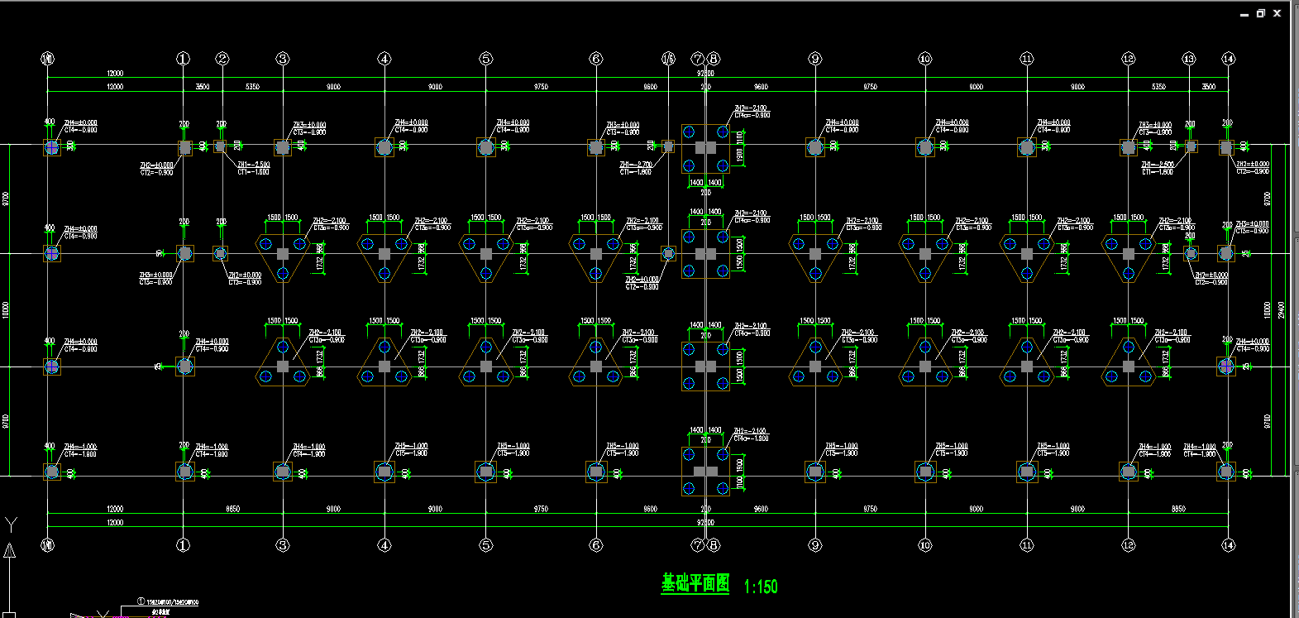Pick upper grid bubble 1/0

click(47, 59)
